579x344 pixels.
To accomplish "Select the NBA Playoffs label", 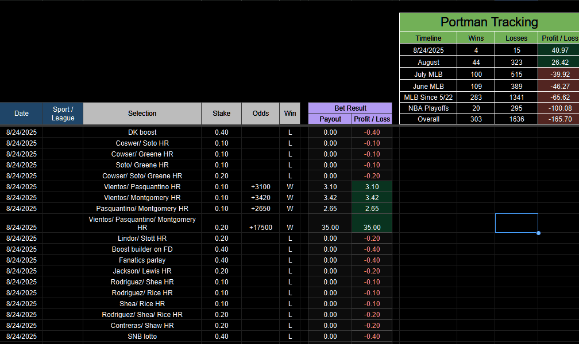I will tap(429, 108).
